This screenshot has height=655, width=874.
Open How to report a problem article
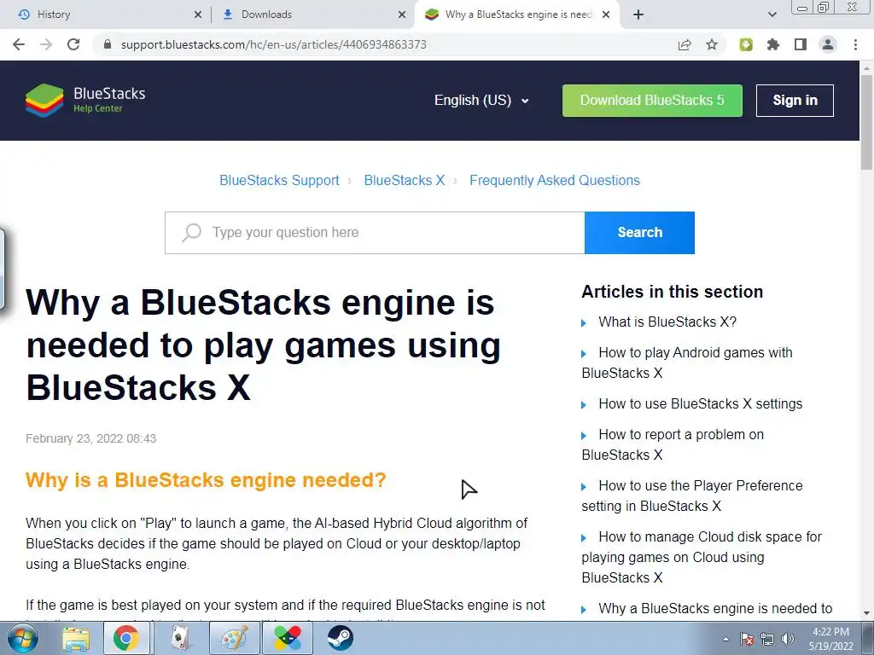click(673, 444)
